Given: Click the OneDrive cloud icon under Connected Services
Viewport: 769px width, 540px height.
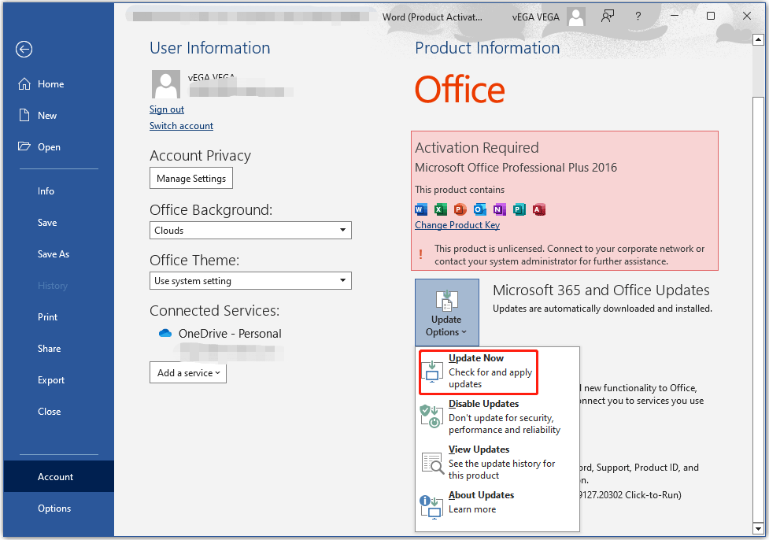Looking at the screenshot, I should tap(165, 333).
